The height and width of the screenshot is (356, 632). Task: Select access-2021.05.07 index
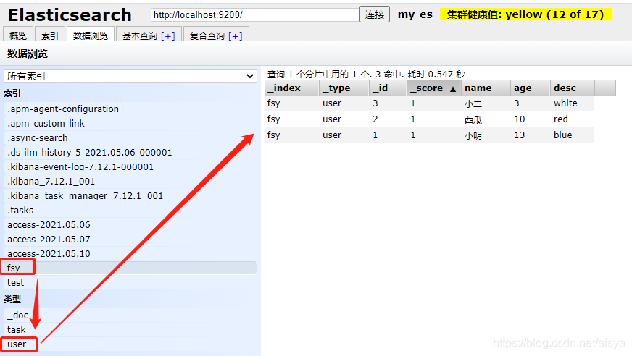[x=130, y=240]
